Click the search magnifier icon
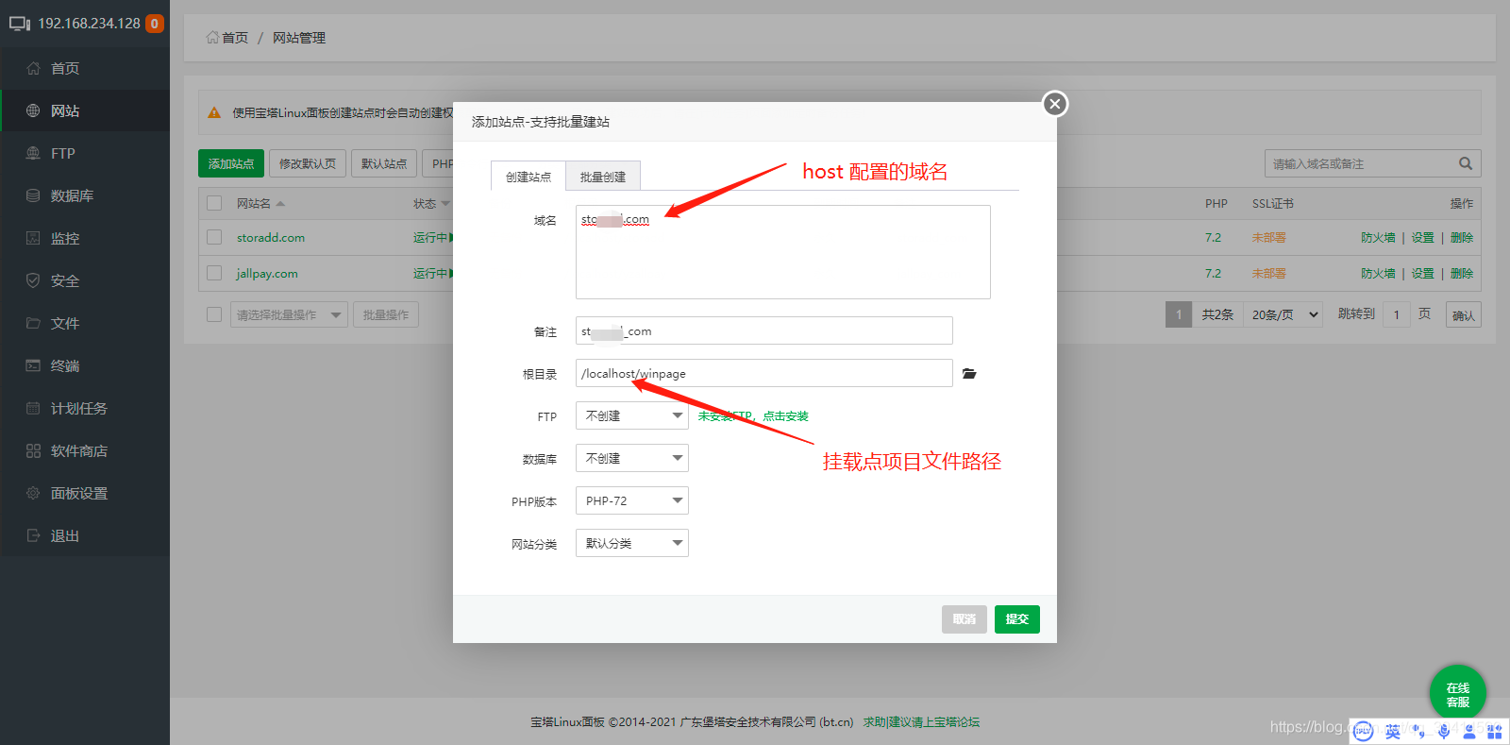The width and height of the screenshot is (1510, 745). coord(1466,163)
